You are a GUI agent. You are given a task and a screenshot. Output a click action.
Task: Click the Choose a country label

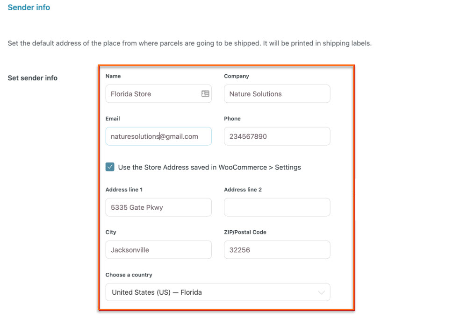point(129,275)
